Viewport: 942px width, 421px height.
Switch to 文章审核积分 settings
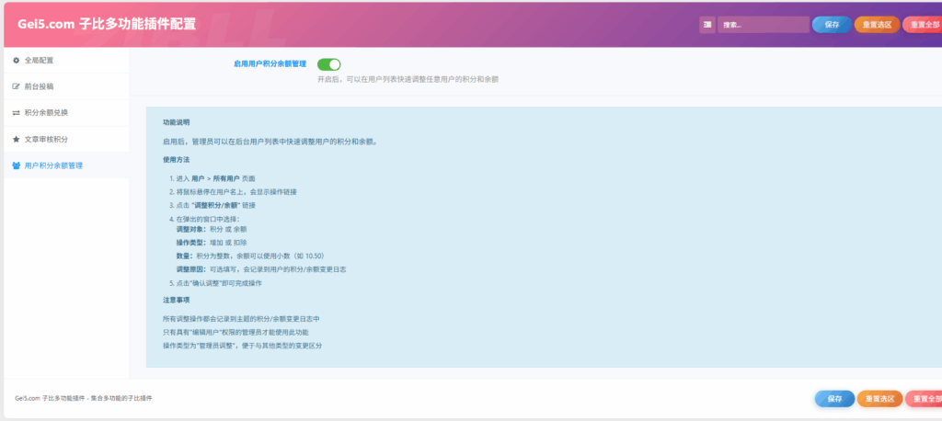click(66, 140)
